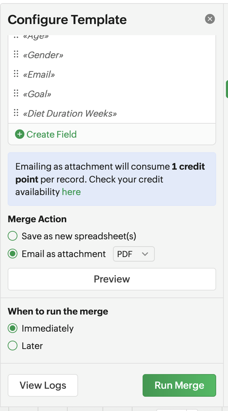
Task: Select the «Goal» merge field
Action: click(37, 94)
